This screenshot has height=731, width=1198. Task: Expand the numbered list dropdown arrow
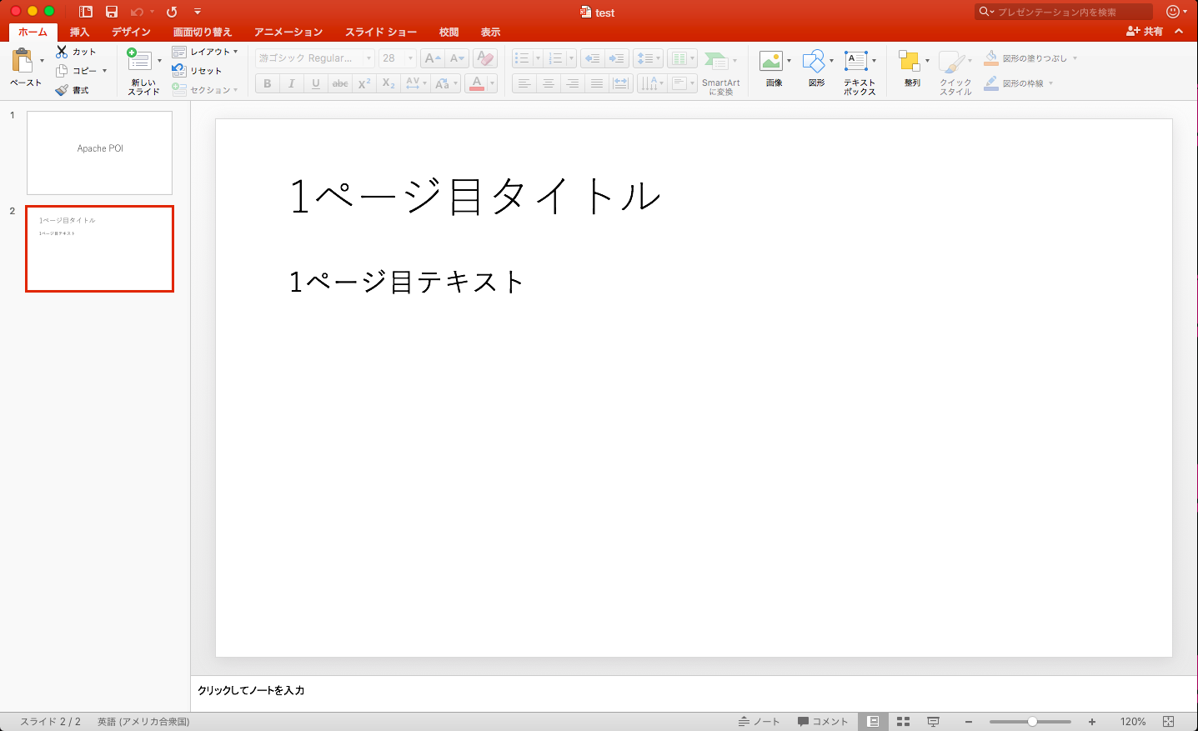point(571,58)
